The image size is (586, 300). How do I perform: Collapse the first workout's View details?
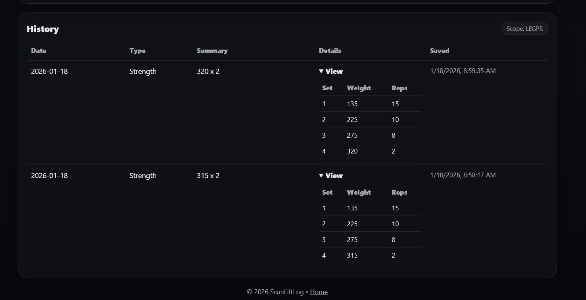coord(331,71)
